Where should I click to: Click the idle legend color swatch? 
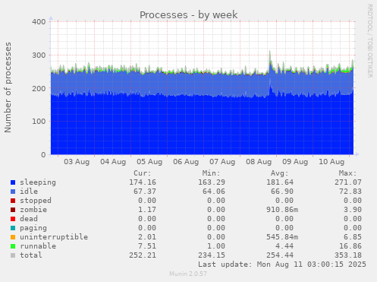pyautogui.click(x=13, y=192)
